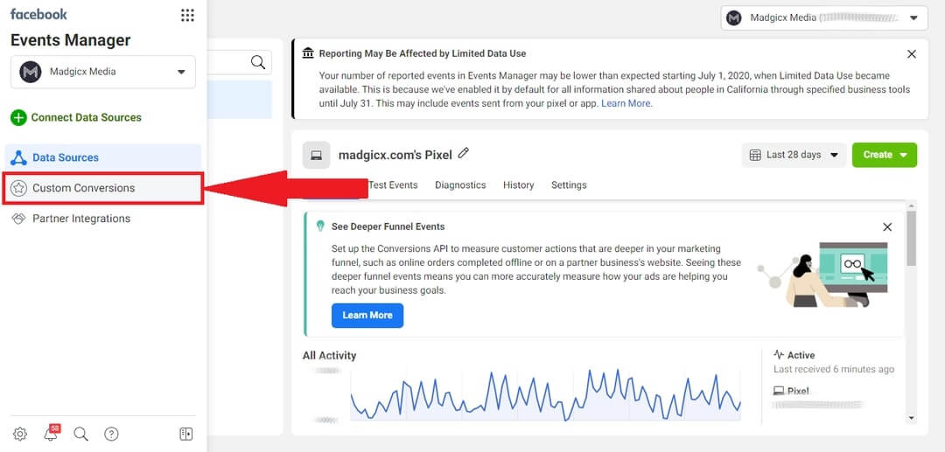945x452 pixels.
Task: Click the pixel laptop icon
Action: tap(317, 156)
